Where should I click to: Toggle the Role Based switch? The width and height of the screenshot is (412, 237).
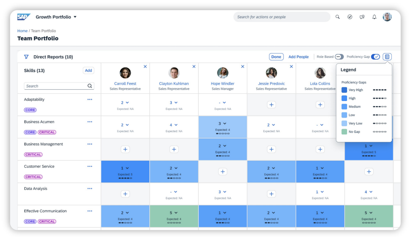(339, 57)
